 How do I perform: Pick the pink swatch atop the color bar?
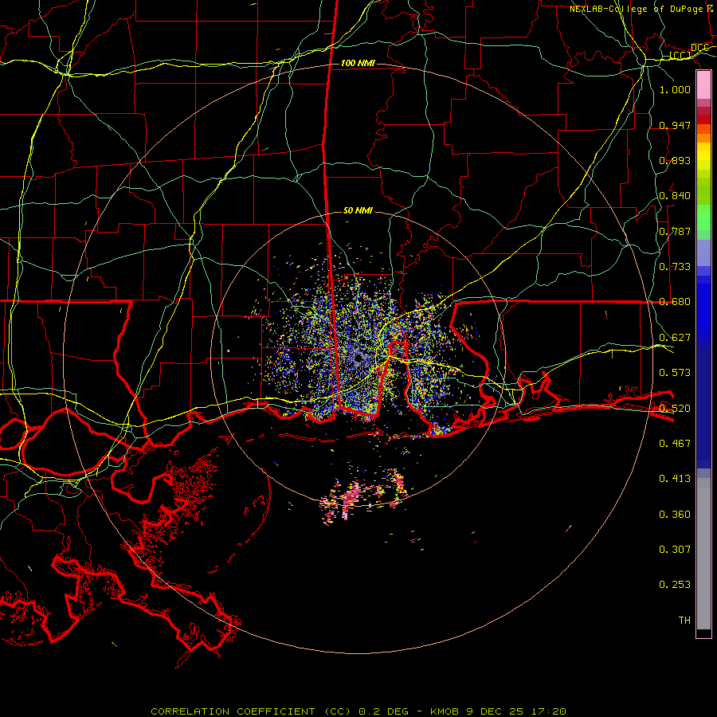[703, 84]
